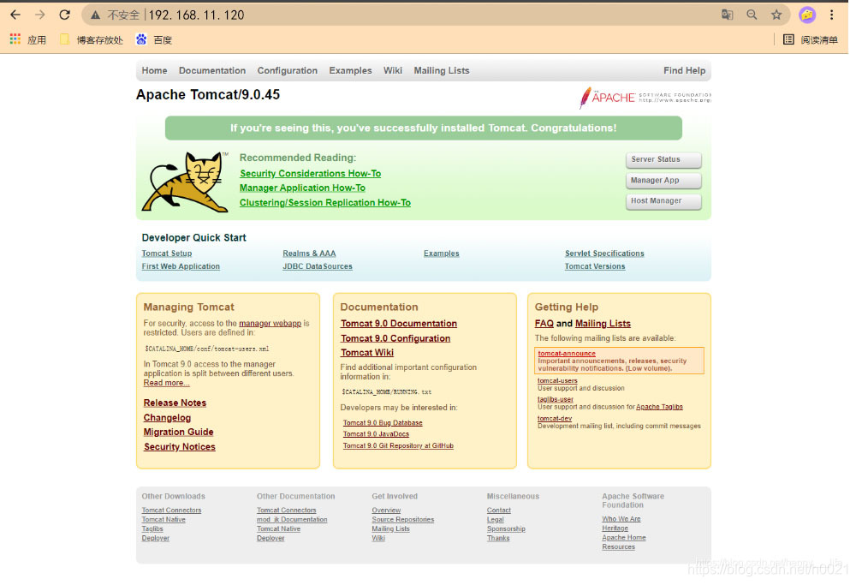Open the Security Notices link
Screen dimensions: 856x585
point(179,447)
